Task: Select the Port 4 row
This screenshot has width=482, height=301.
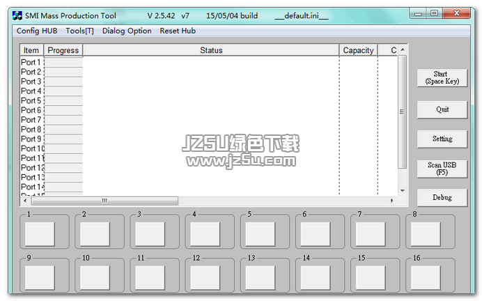Action: [209, 91]
